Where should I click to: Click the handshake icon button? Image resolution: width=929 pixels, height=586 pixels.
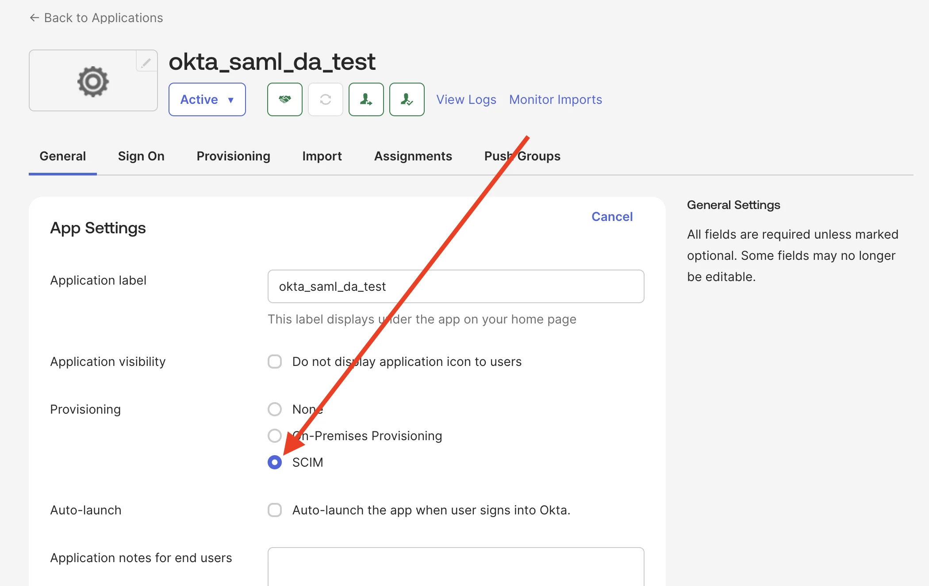[284, 99]
